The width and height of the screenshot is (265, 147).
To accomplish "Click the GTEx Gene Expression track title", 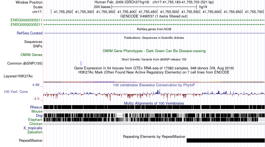I will tap(154, 68).
